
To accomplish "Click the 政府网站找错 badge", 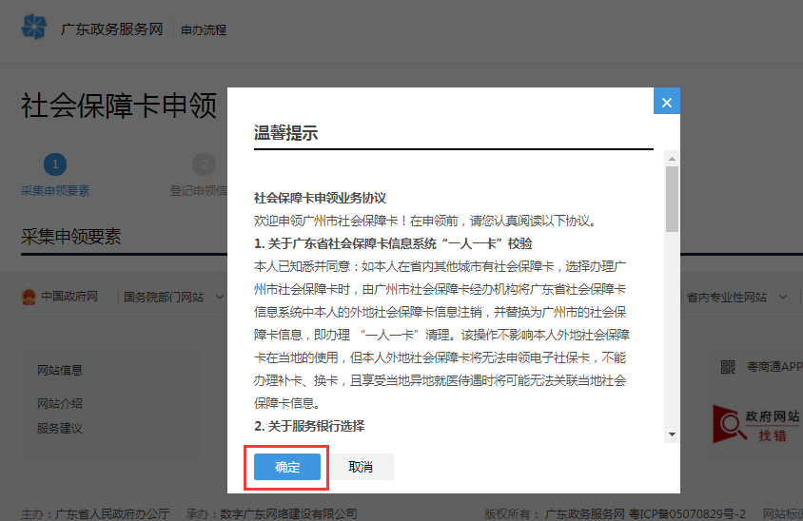I will pos(755,424).
